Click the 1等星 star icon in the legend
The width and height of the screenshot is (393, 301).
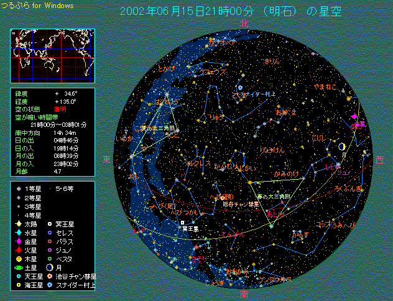pyautogui.click(x=19, y=188)
